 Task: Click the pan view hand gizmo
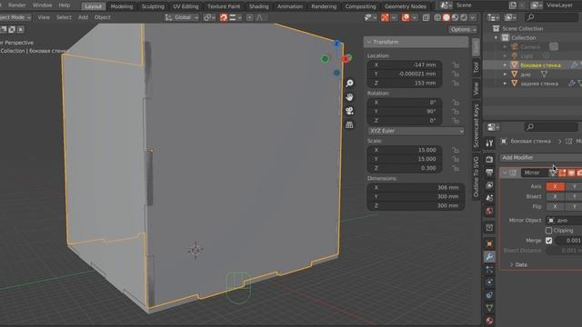pyautogui.click(x=349, y=97)
